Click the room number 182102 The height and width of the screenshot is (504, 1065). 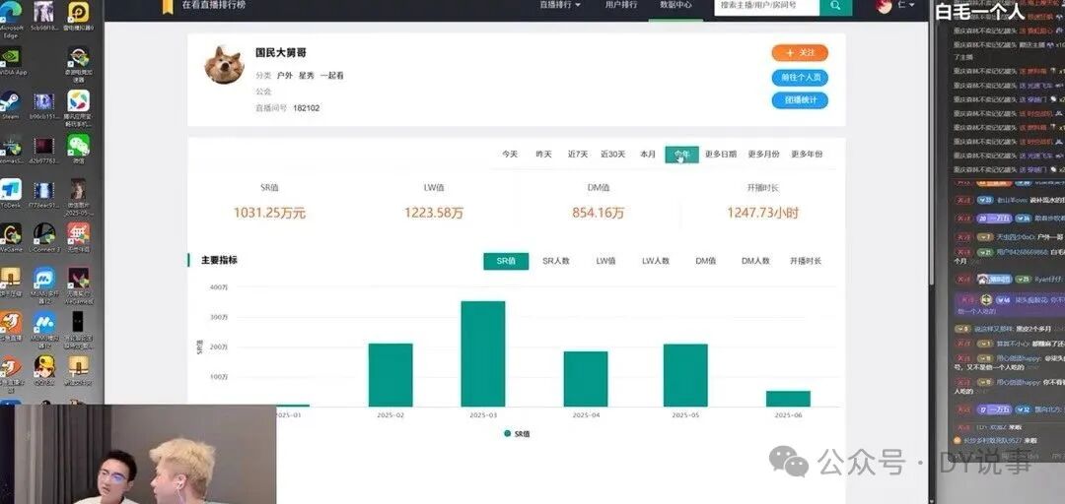[x=307, y=108]
